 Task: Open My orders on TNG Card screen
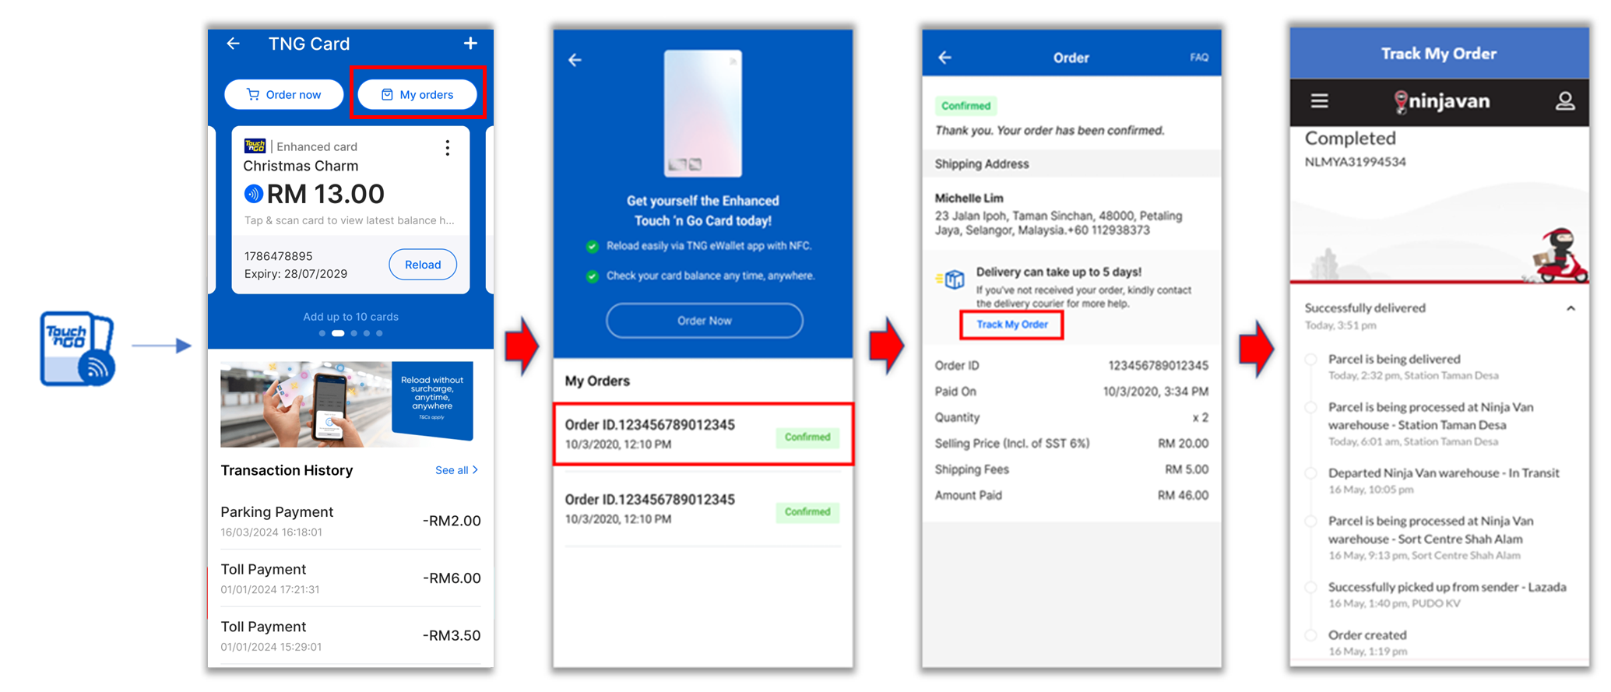coord(417,94)
